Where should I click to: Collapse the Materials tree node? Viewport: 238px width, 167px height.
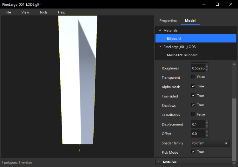[x=159, y=30]
